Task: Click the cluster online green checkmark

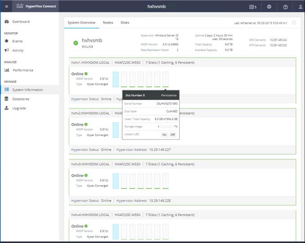Action: [x=76, y=43]
